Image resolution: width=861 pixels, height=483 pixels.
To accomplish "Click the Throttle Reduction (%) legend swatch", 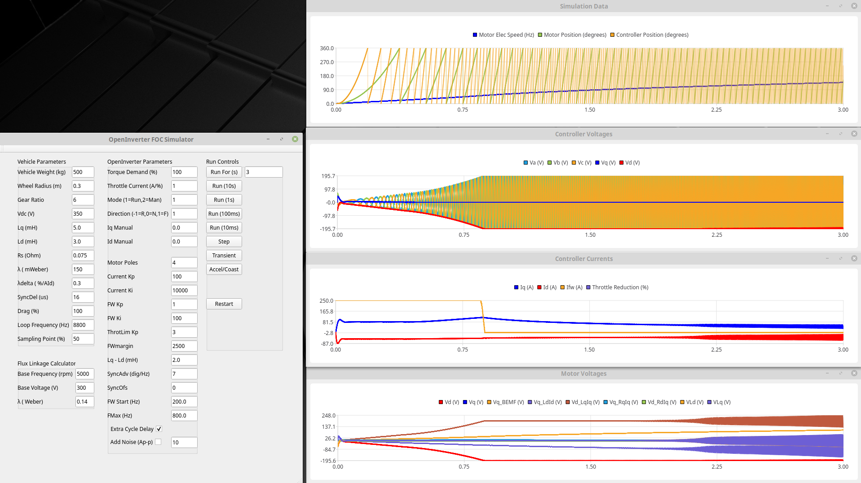I will (x=588, y=287).
